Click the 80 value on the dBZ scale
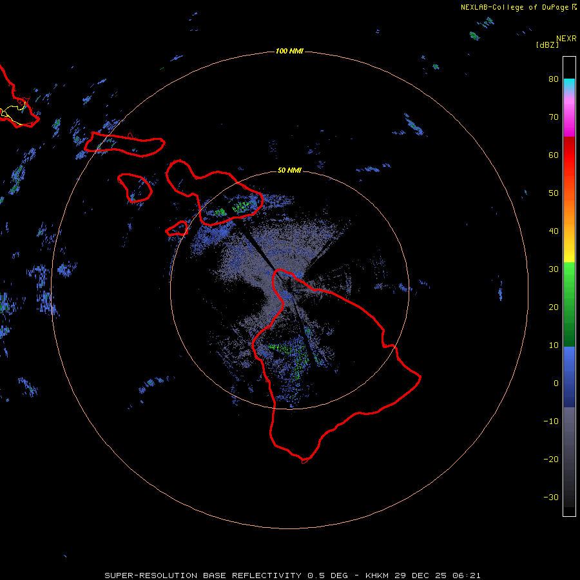The width and height of the screenshot is (580, 580). pos(554,79)
